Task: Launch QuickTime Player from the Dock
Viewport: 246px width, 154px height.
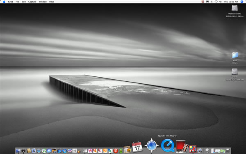Action: coord(168,146)
